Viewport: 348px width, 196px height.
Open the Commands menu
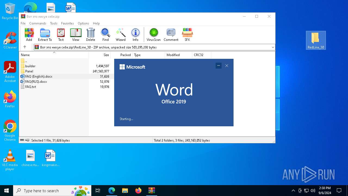coord(38,23)
